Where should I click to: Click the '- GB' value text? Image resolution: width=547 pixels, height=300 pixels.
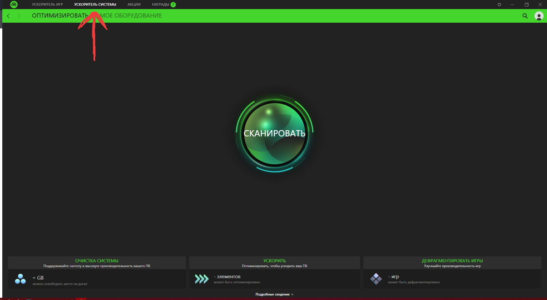click(x=38, y=277)
